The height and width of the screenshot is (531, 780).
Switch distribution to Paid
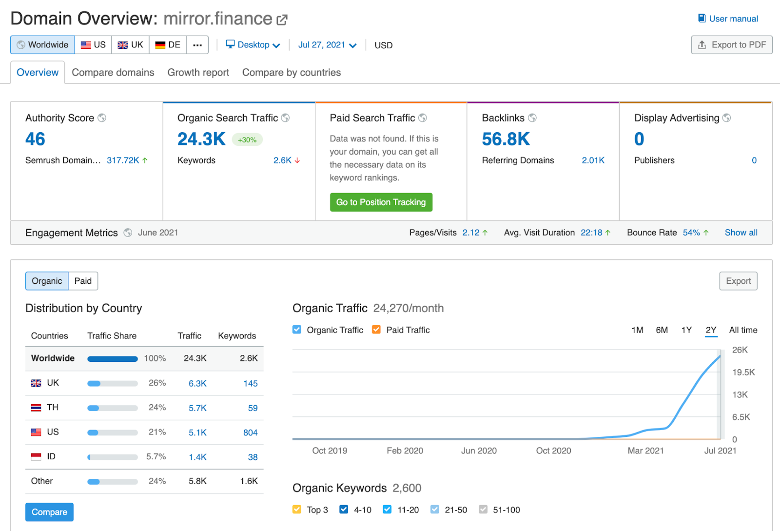tap(83, 281)
